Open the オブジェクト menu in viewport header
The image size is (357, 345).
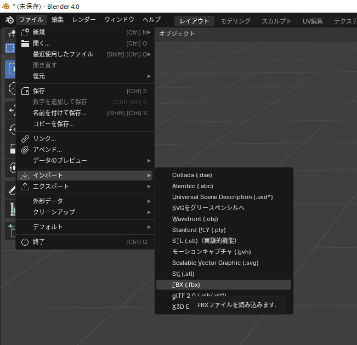pyautogui.click(x=177, y=34)
